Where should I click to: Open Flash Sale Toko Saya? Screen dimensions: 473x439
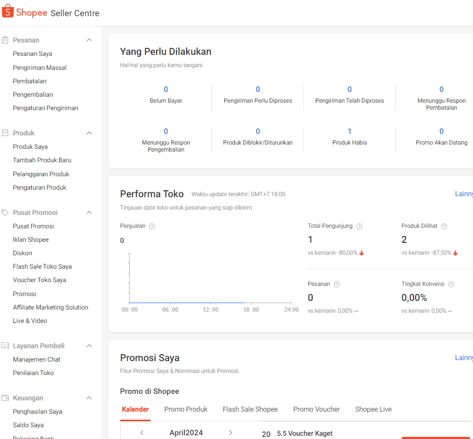[42, 267]
